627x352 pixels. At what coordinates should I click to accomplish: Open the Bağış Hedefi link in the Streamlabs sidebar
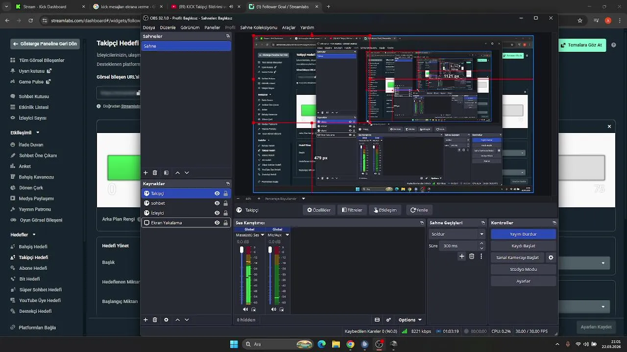tap(33, 247)
